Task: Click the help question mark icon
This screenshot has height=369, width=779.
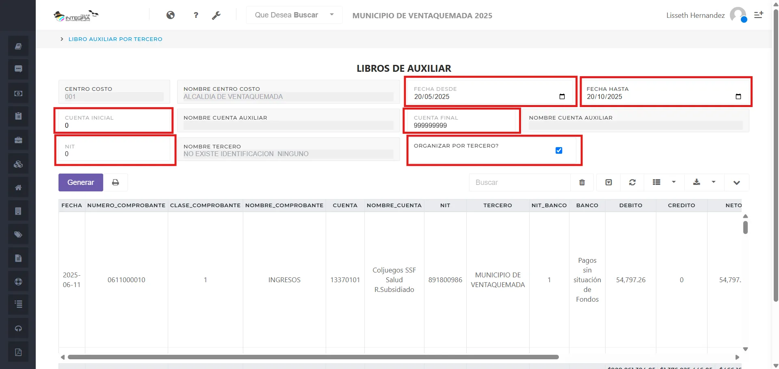Action: 196,15
